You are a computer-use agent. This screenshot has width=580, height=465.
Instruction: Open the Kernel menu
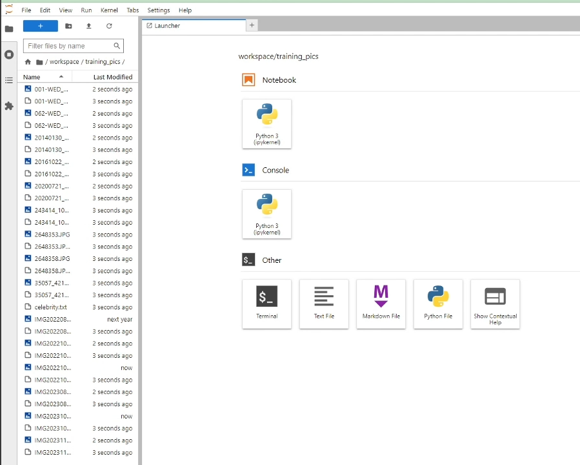[109, 10]
